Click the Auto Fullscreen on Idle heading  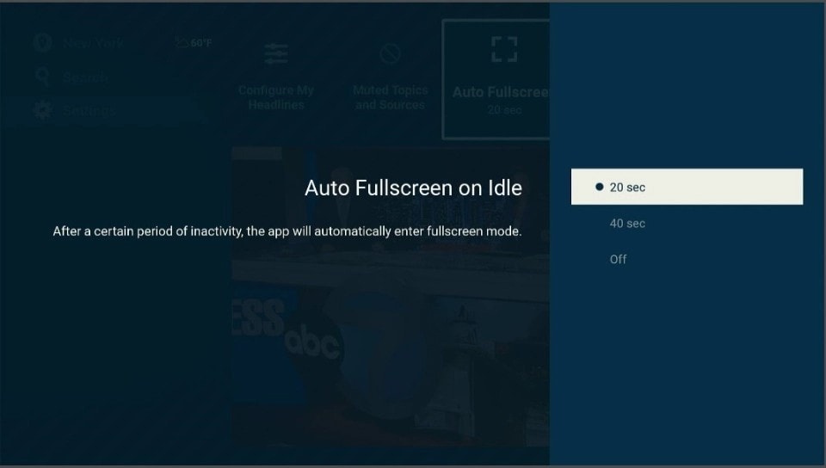click(x=414, y=188)
